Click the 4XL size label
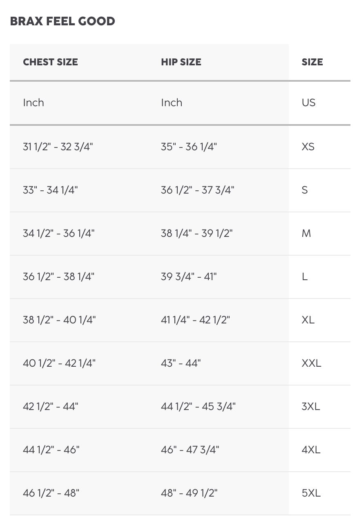Image resolution: width=357 pixels, height=517 pixels. [311, 450]
